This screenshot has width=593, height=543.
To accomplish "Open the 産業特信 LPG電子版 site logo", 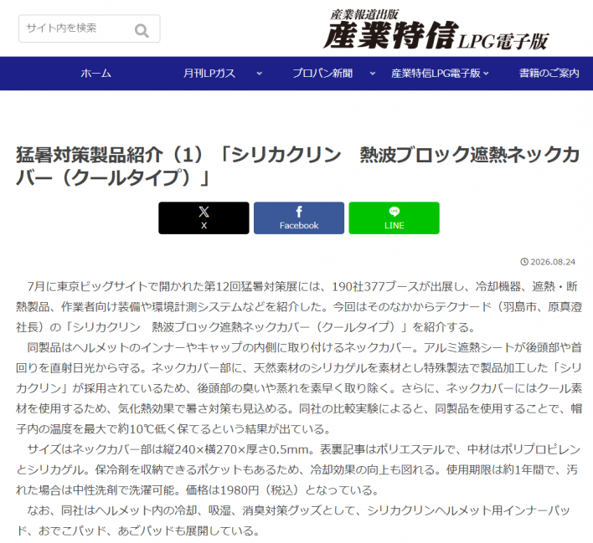I will tap(436, 30).
